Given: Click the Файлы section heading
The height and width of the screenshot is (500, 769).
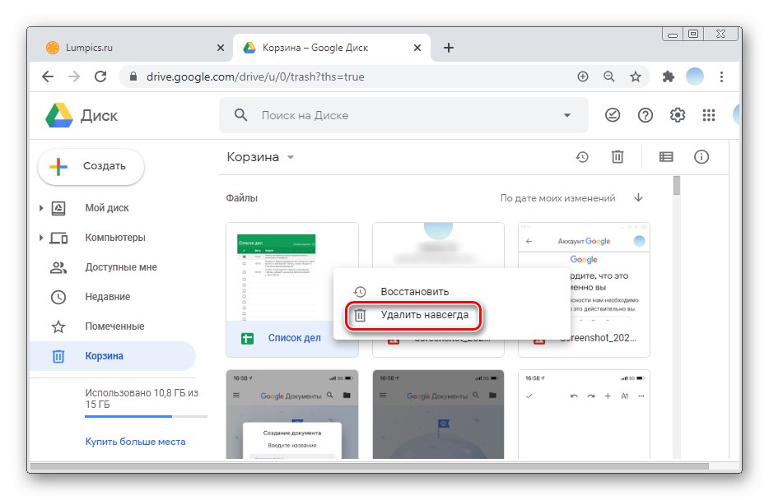Looking at the screenshot, I should [x=242, y=198].
